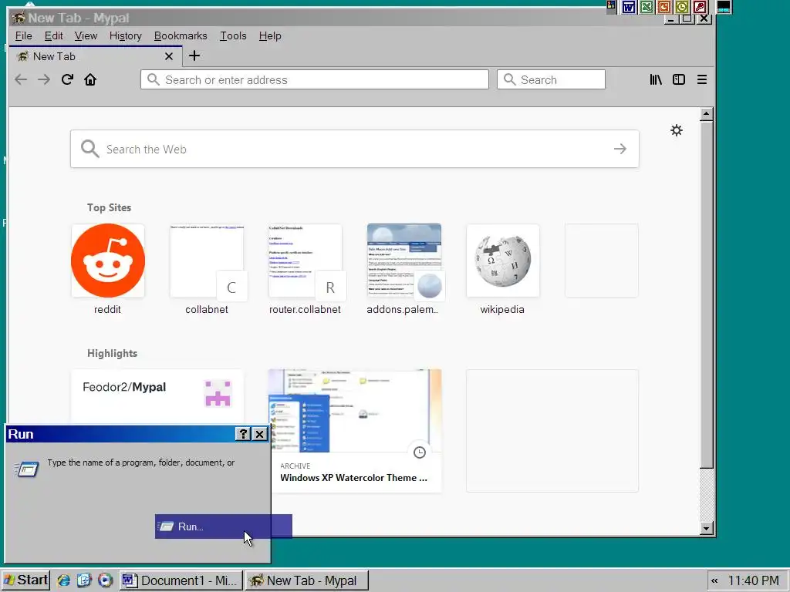Launch Access from Office shortcut bar
This screenshot has height=592, width=790.
pyautogui.click(x=699, y=6)
